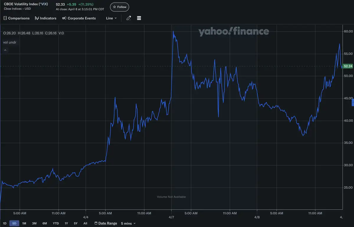The width and height of the screenshot is (354, 227).
Task: Click the star icon in Follow button
Action: (x=114, y=7)
